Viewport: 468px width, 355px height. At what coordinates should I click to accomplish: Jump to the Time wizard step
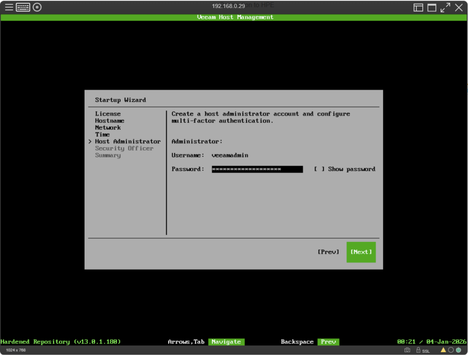pos(102,134)
